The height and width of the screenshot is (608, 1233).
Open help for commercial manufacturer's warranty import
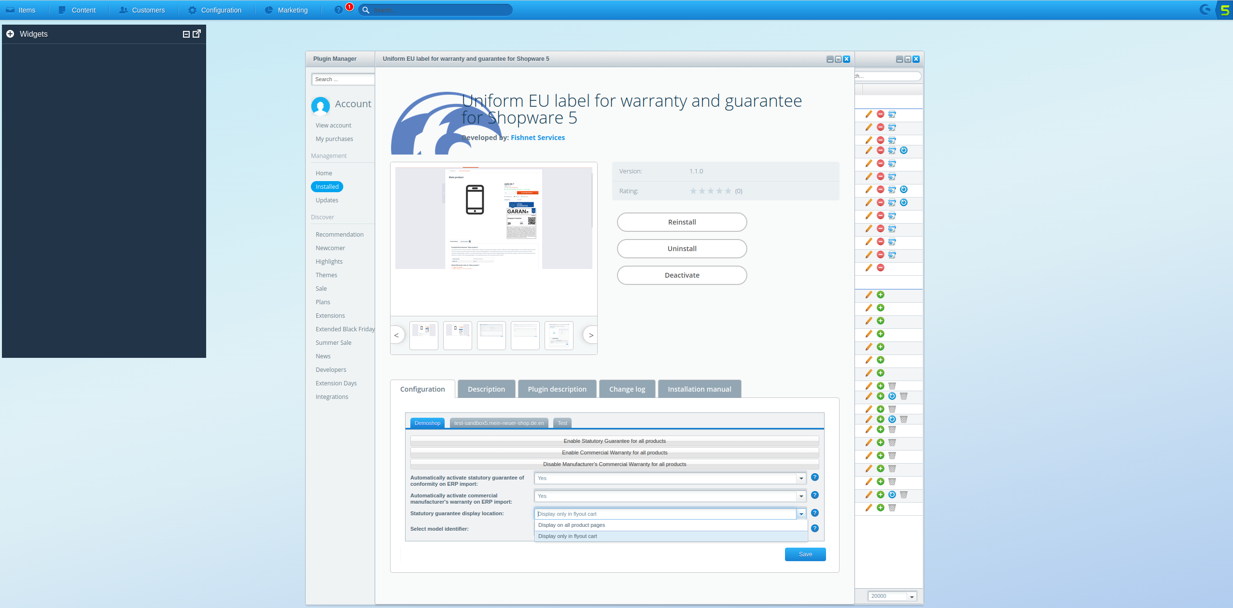pos(815,495)
